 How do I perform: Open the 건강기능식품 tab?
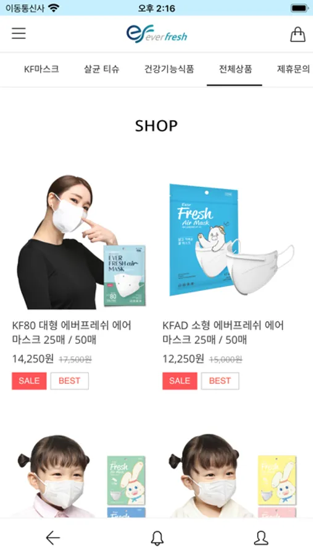169,69
